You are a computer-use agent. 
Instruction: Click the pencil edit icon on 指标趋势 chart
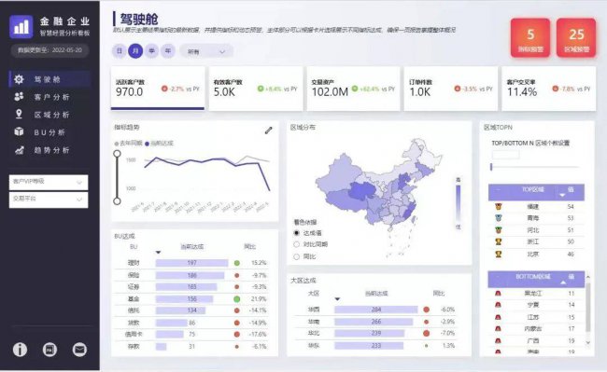[268, 131]
